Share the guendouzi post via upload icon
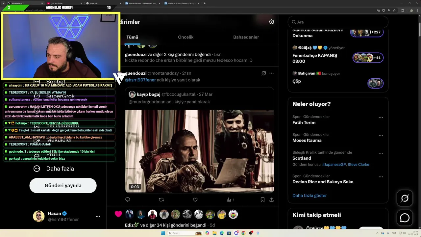The width and height of the screenshot is (421, 237). point(271,199)
